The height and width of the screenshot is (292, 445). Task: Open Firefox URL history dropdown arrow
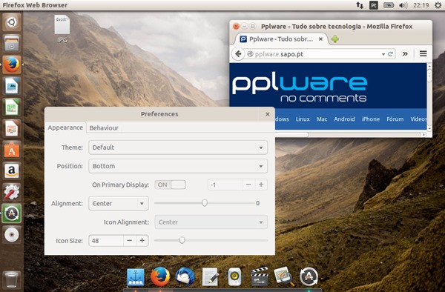pyautogui.click(x=383, y=54)
